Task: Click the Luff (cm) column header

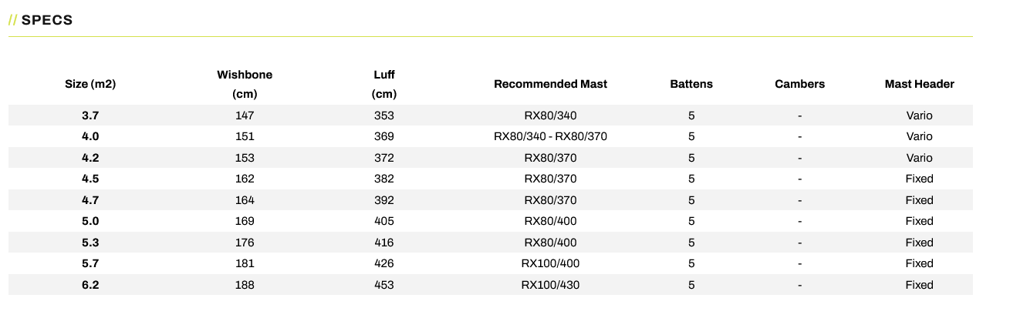Action: coord(383,85)
